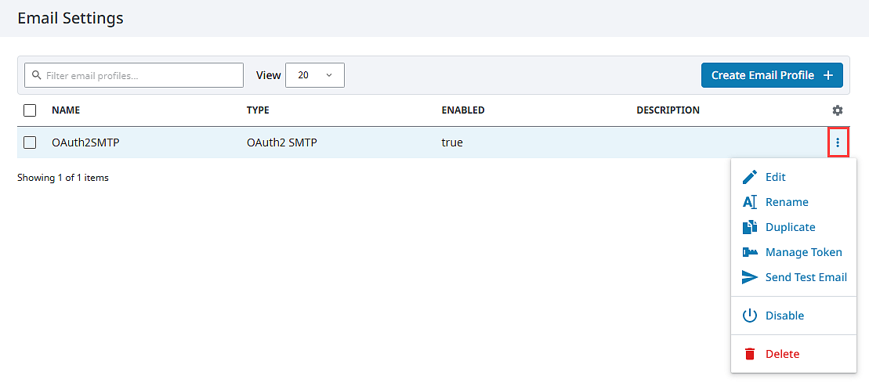Screen dimensions: 869x386
Task: Click the key icon beside Manage Token
Action: click(x=749, y=252)
